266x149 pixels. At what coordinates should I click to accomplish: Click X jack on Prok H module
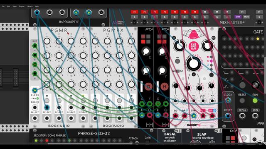(x=158, y=104)
